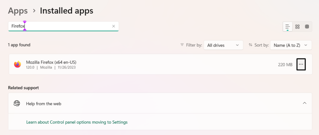Clear the Firefox search text

(114, 26)
